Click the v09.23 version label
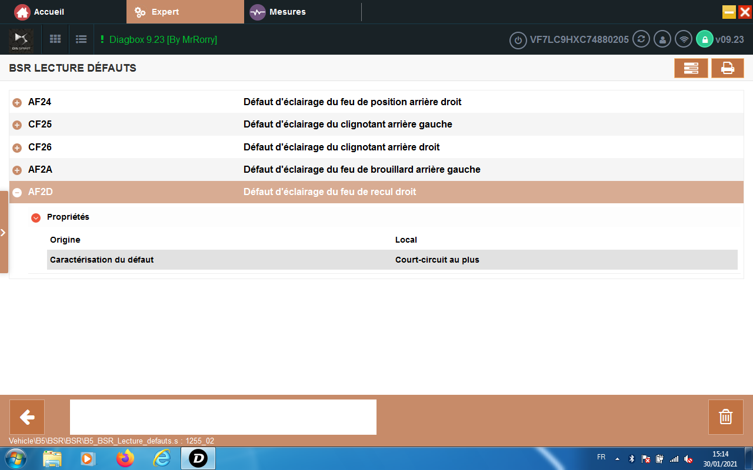The width and height of the screenshot is (753, 470). click(x=729, y=40)
